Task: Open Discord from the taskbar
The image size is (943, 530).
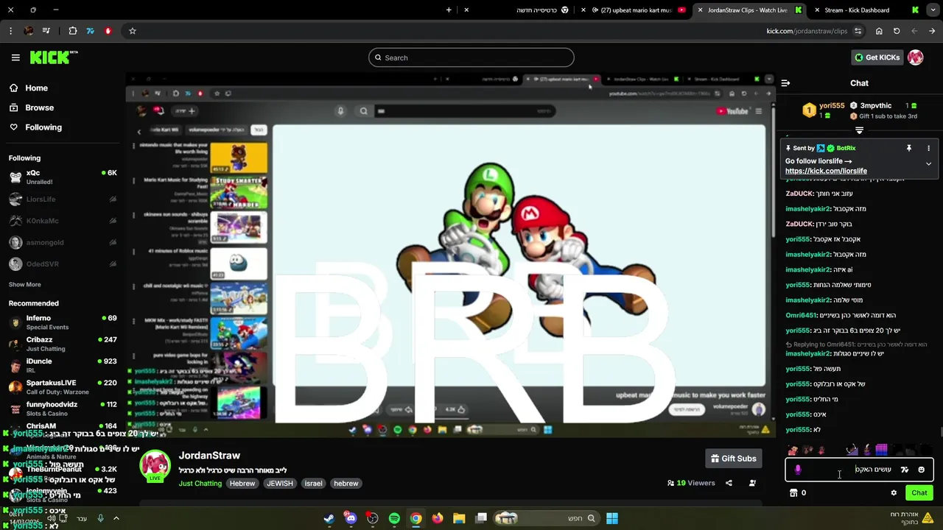Action: click(x=351, y=518)
